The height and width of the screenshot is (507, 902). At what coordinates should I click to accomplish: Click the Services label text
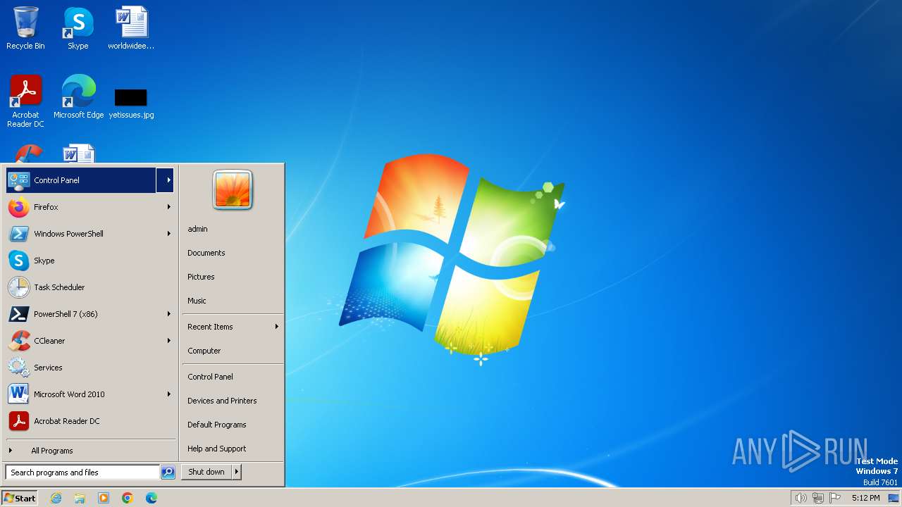48,368
